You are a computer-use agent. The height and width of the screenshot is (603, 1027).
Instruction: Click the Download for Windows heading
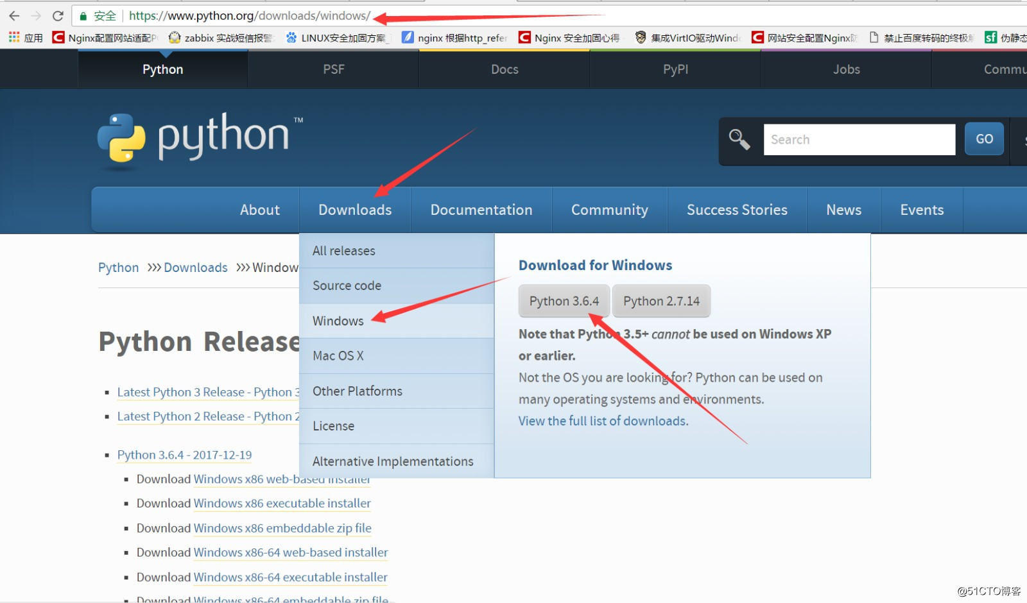(595, 265)
